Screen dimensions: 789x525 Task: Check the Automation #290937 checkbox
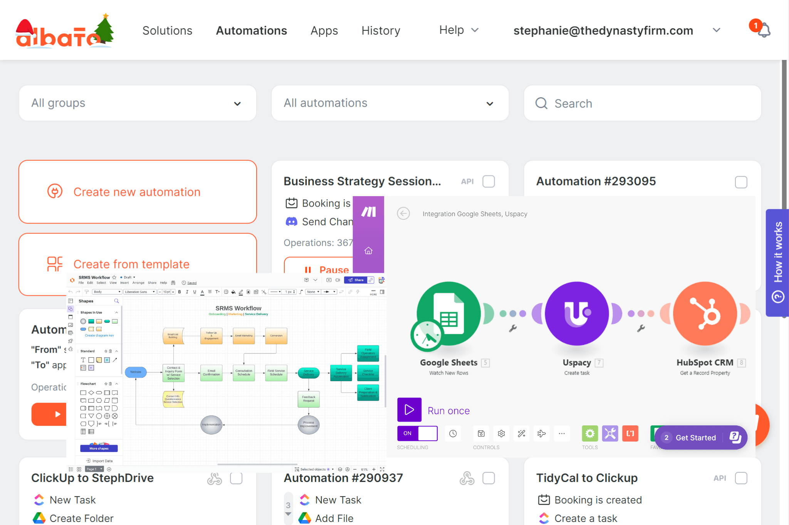[x=489, y=478]
